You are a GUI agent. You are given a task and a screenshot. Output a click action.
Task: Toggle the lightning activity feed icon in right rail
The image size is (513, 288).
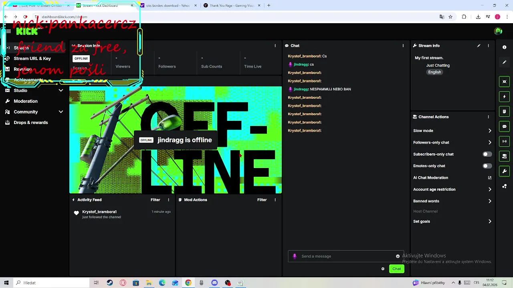point(504,96)
